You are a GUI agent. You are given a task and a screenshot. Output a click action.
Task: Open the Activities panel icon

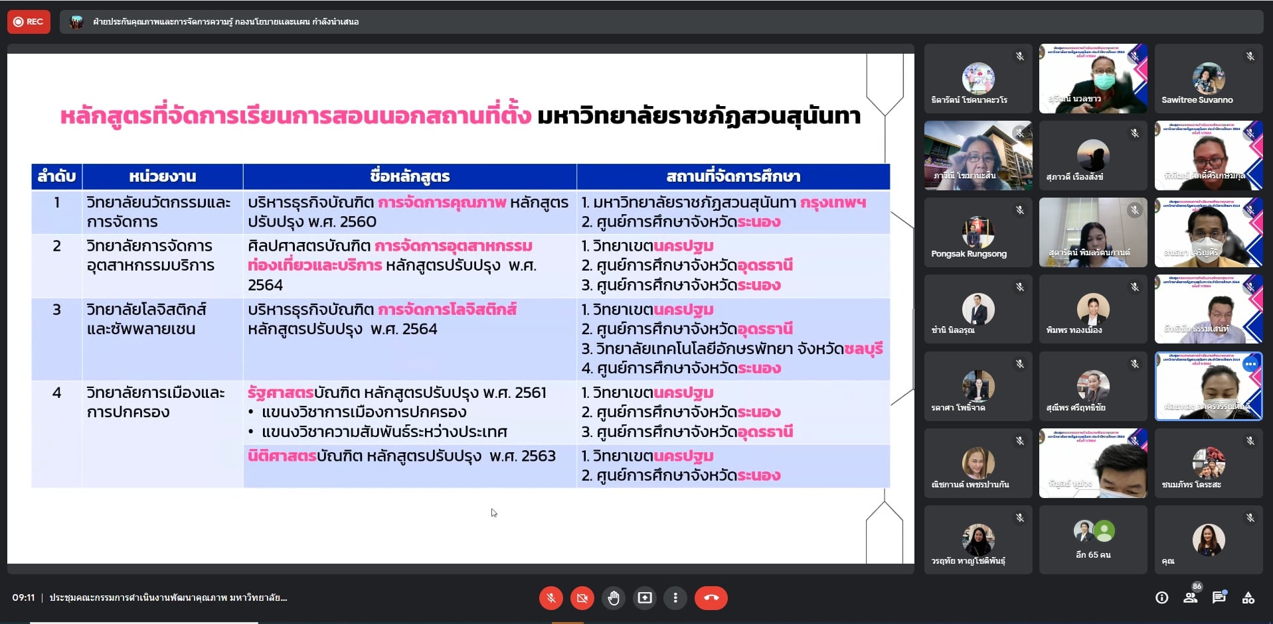pyautogui.click(x=1248, y=598)
